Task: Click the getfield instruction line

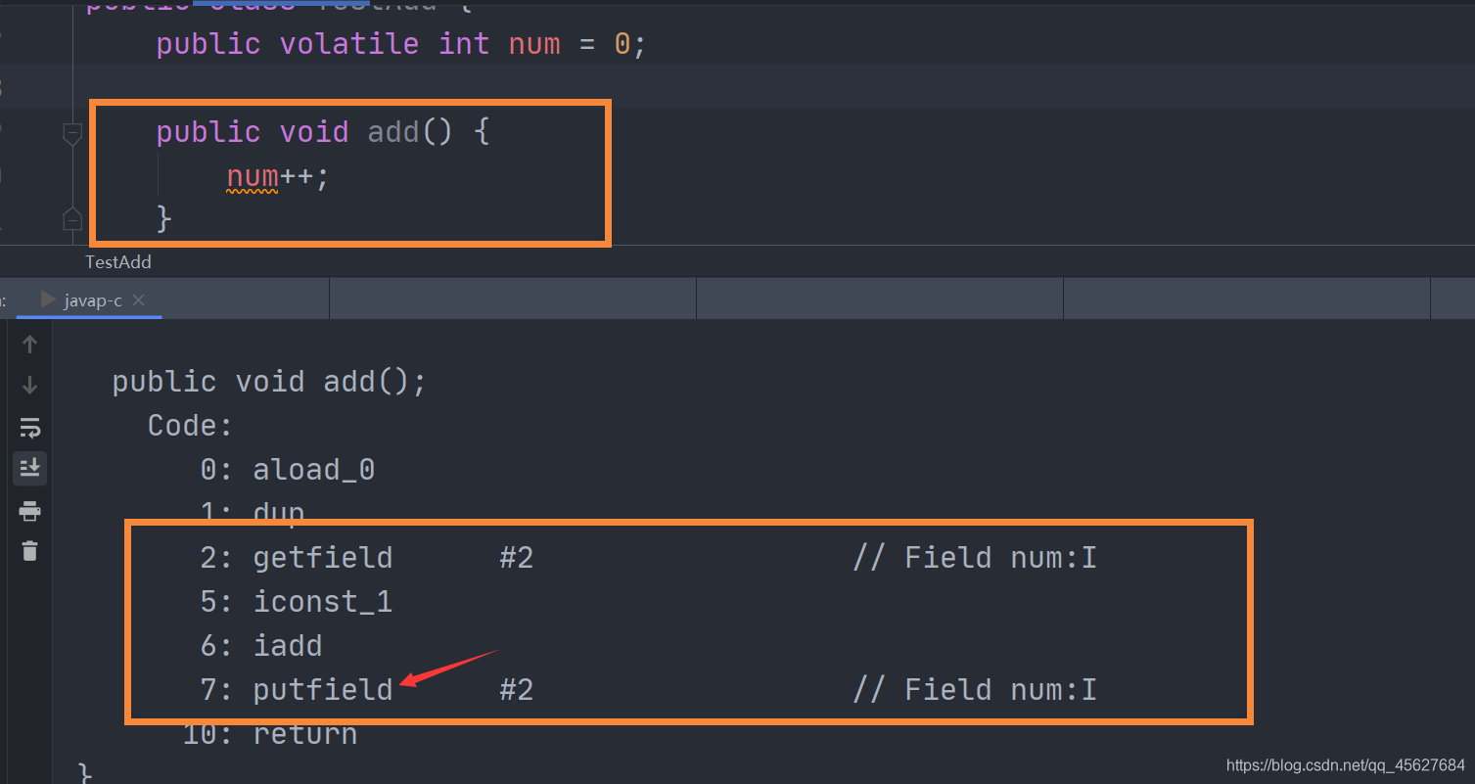Action: (648, 558)
